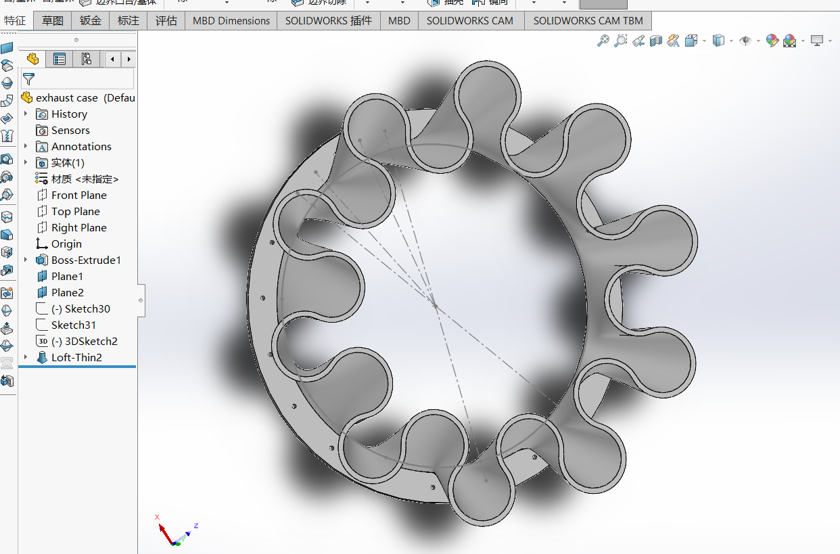The width and height of the screenshot is (840, 554).
Task: Select Origin in feature tree
Action: point(59,244)
